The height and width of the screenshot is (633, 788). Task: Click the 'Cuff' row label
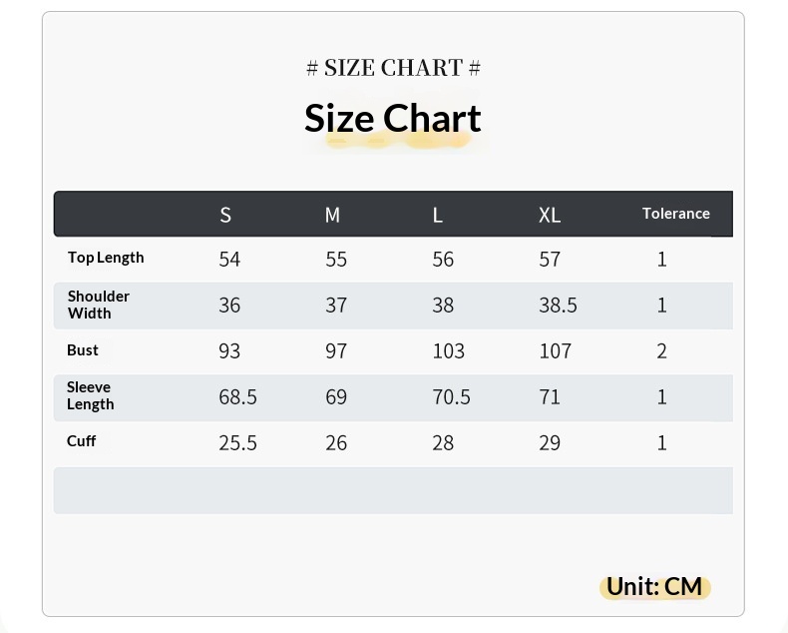tap(82, 441)
